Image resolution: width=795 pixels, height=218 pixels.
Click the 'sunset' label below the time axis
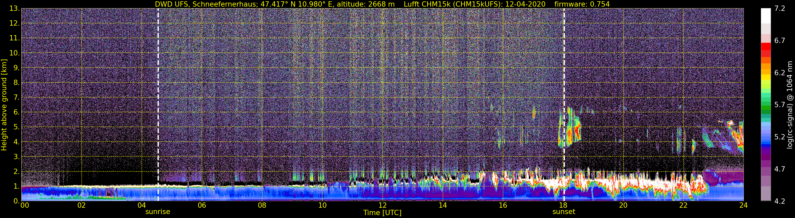(x=564, y=212)
